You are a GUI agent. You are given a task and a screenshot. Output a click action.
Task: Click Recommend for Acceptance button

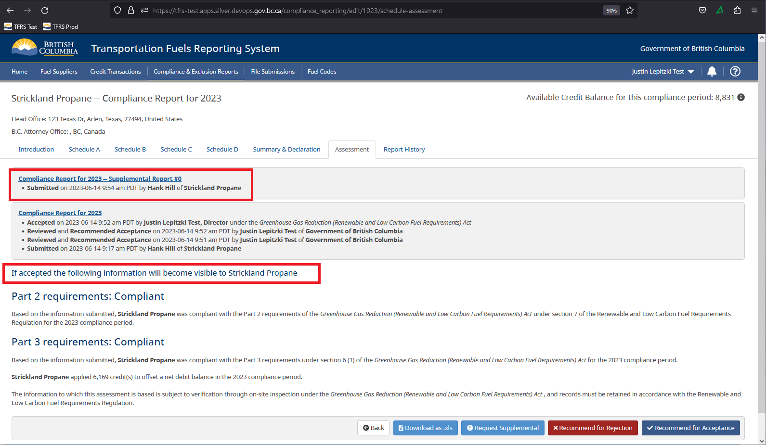pos(691,428)
